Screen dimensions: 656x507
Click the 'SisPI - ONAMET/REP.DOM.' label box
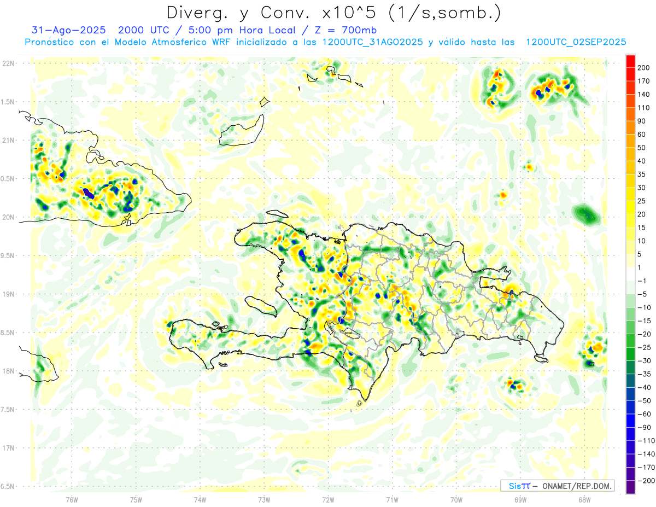(x=557, y=486)
